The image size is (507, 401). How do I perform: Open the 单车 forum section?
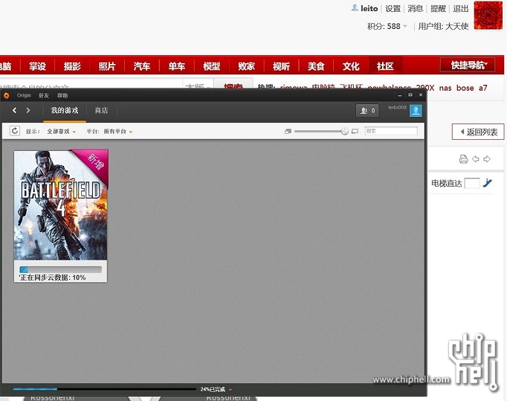pos(176,66)
